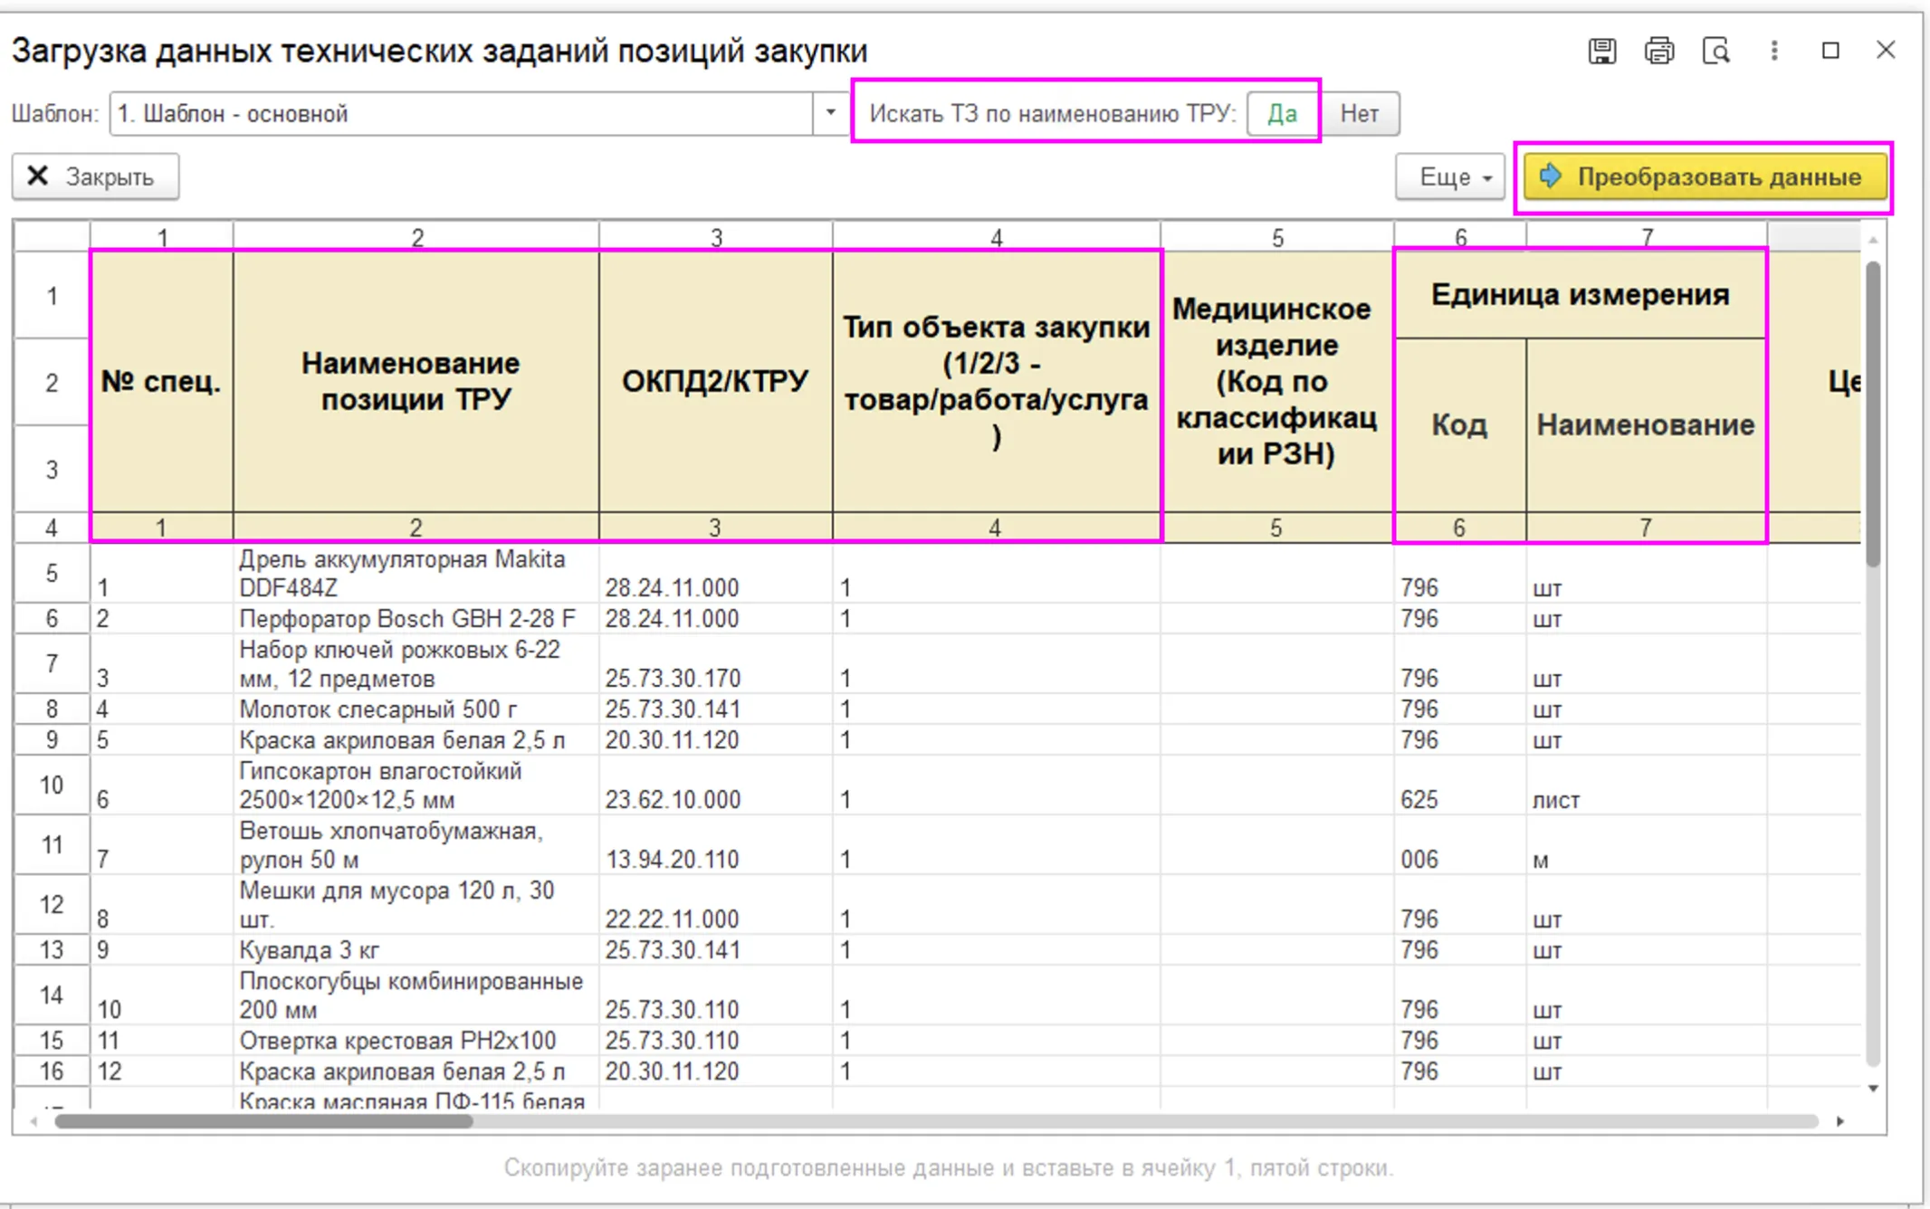This screenshot has height=1209, width=1930.
Task: Select cell 'Молоток слесарный 500 г'
Action: [416, 709]
